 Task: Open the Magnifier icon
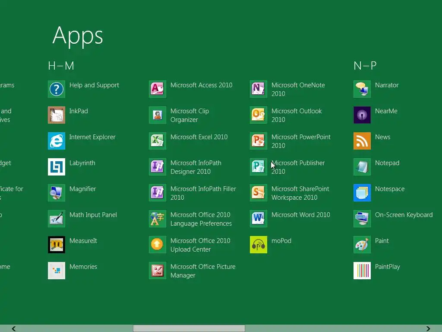point(57,193)
